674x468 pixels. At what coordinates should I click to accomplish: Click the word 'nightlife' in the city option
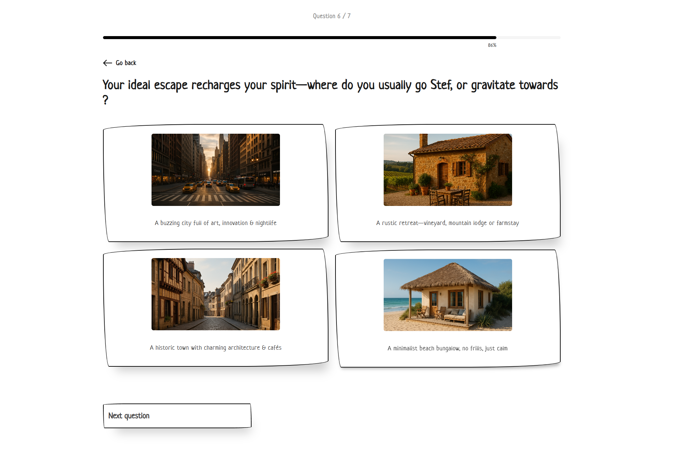[x=266, y=223]
